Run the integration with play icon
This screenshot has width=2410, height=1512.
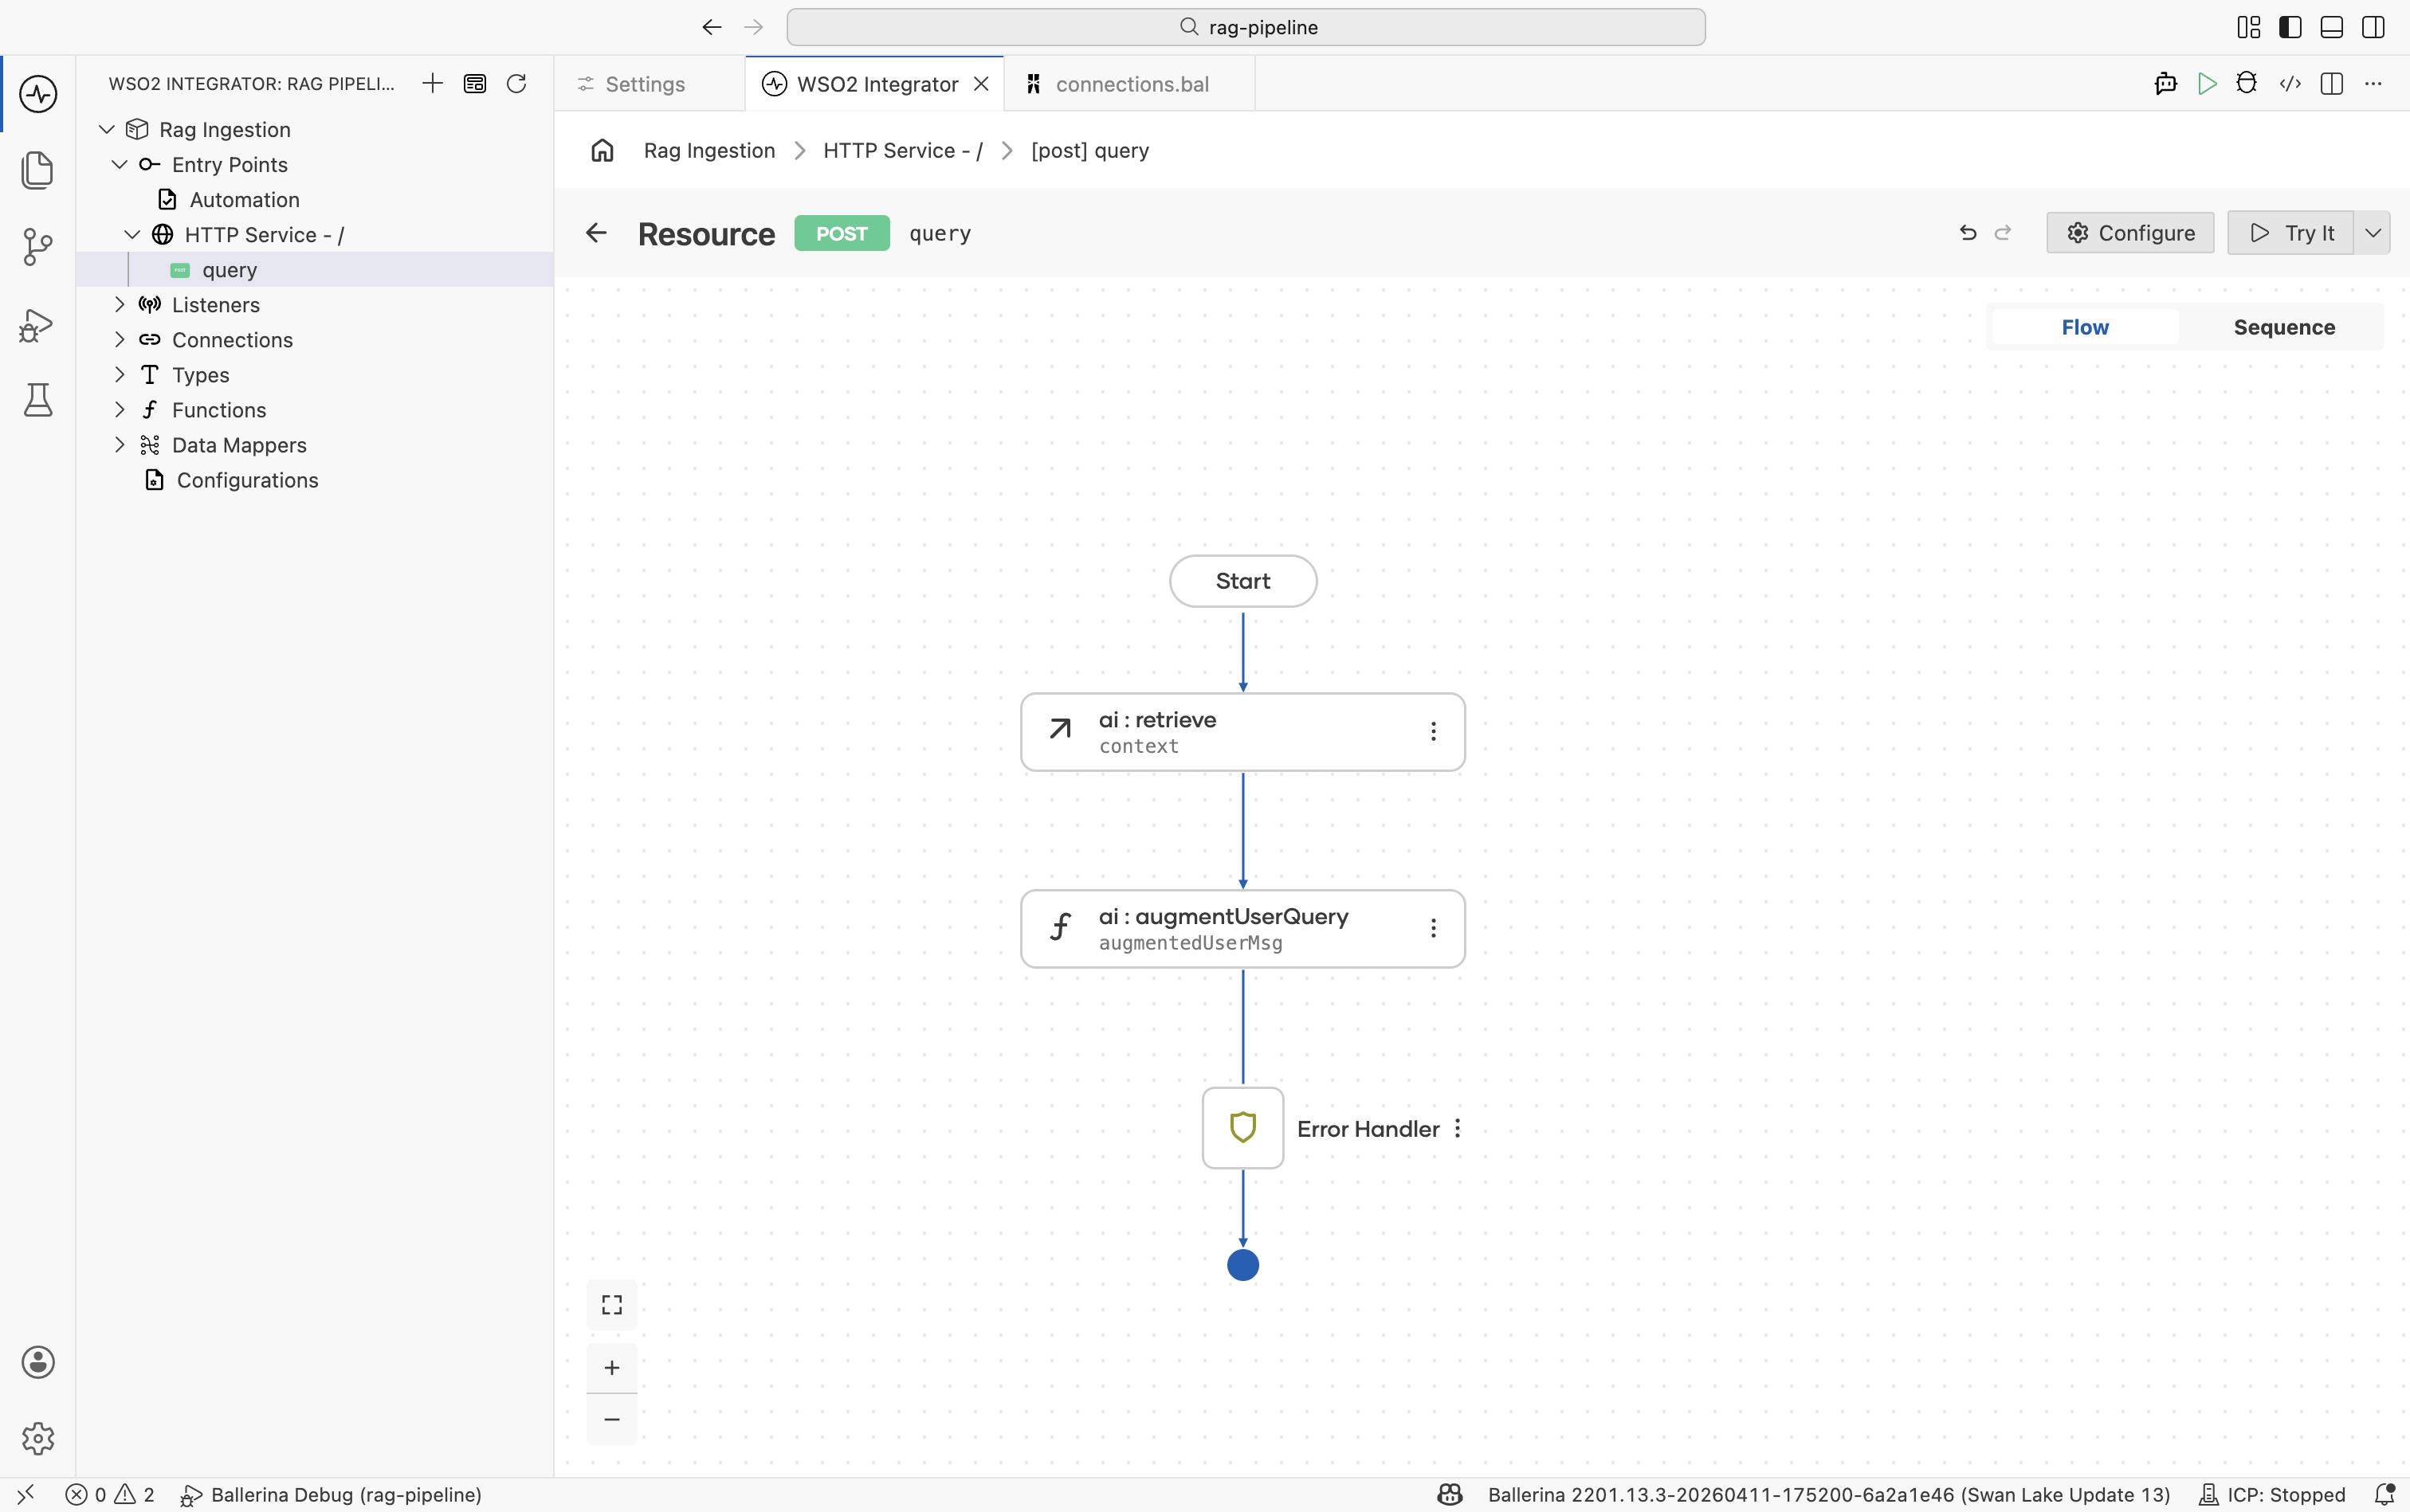tap(2207, 84)
